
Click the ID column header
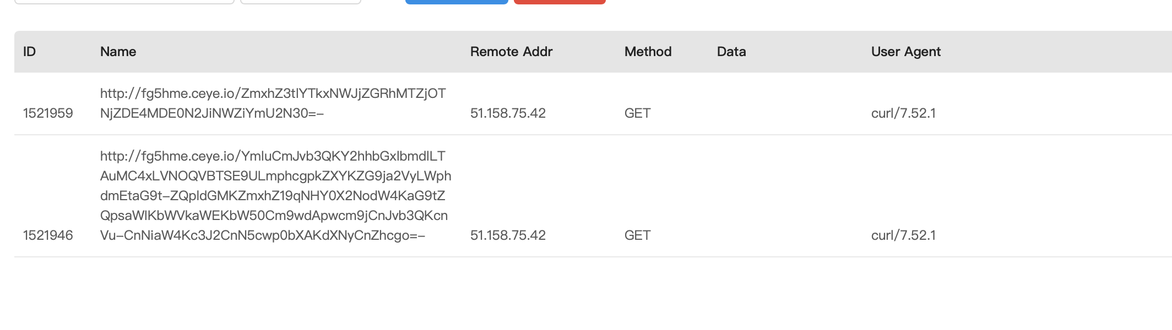(x=29, y=52)
